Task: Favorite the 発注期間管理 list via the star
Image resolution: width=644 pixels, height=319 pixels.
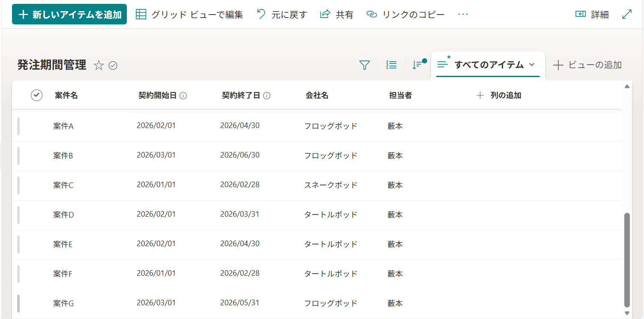Action: point(99,65)
